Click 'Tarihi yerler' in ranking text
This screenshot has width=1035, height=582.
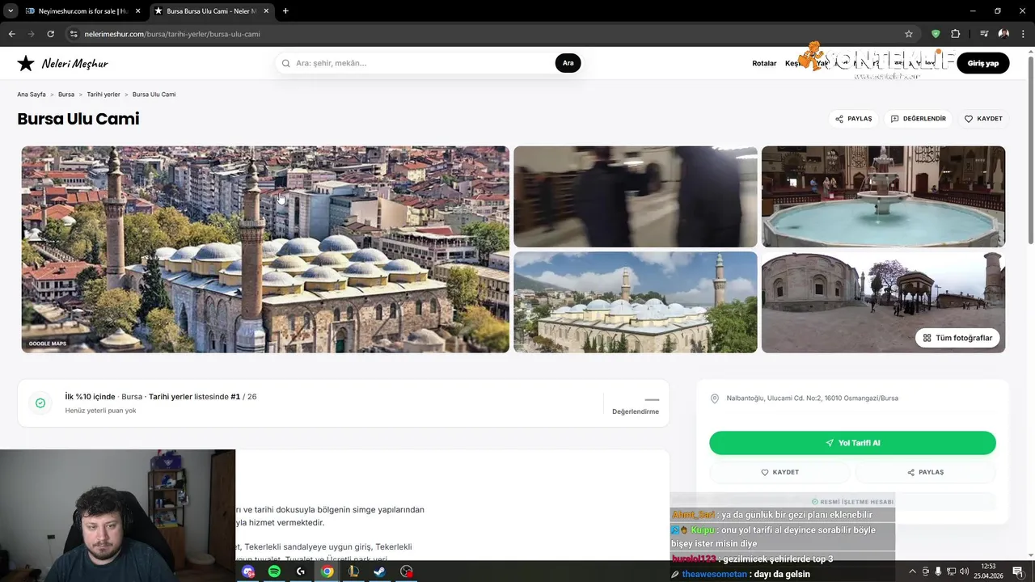point(171,397)
